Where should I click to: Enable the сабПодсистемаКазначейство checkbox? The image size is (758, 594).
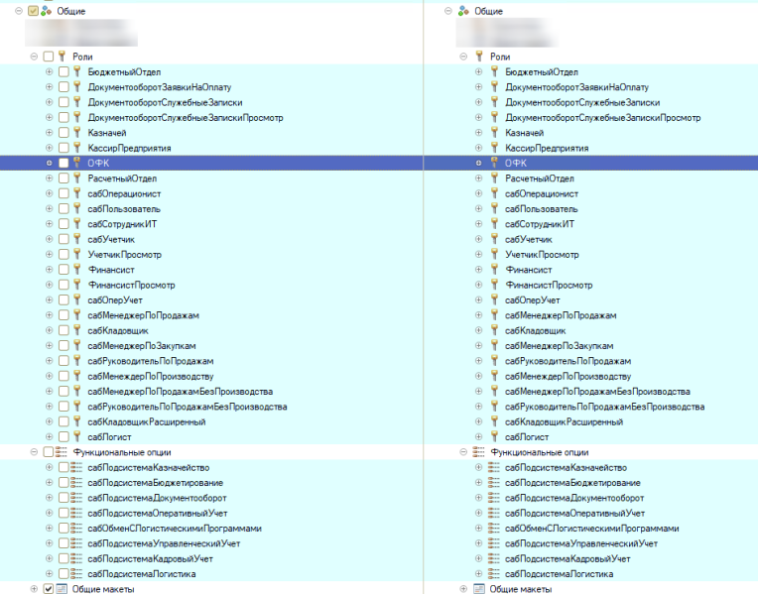(63, 467)
